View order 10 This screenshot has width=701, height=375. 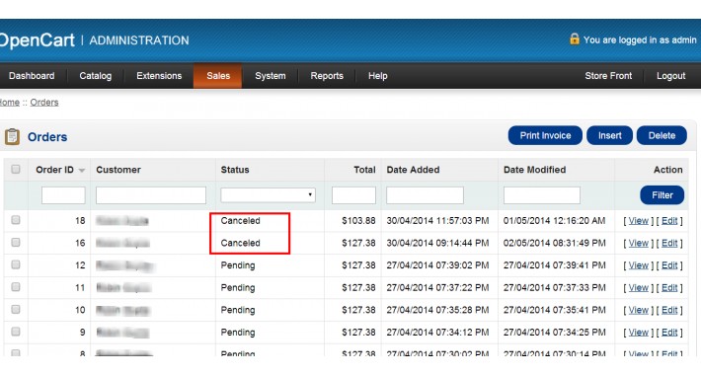(639, 310)
